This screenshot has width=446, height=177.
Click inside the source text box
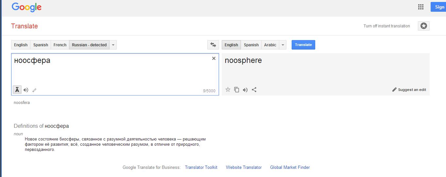(115, 74)
